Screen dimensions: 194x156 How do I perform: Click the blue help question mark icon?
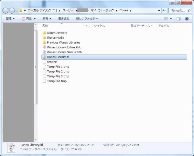(x=187, y=18)
